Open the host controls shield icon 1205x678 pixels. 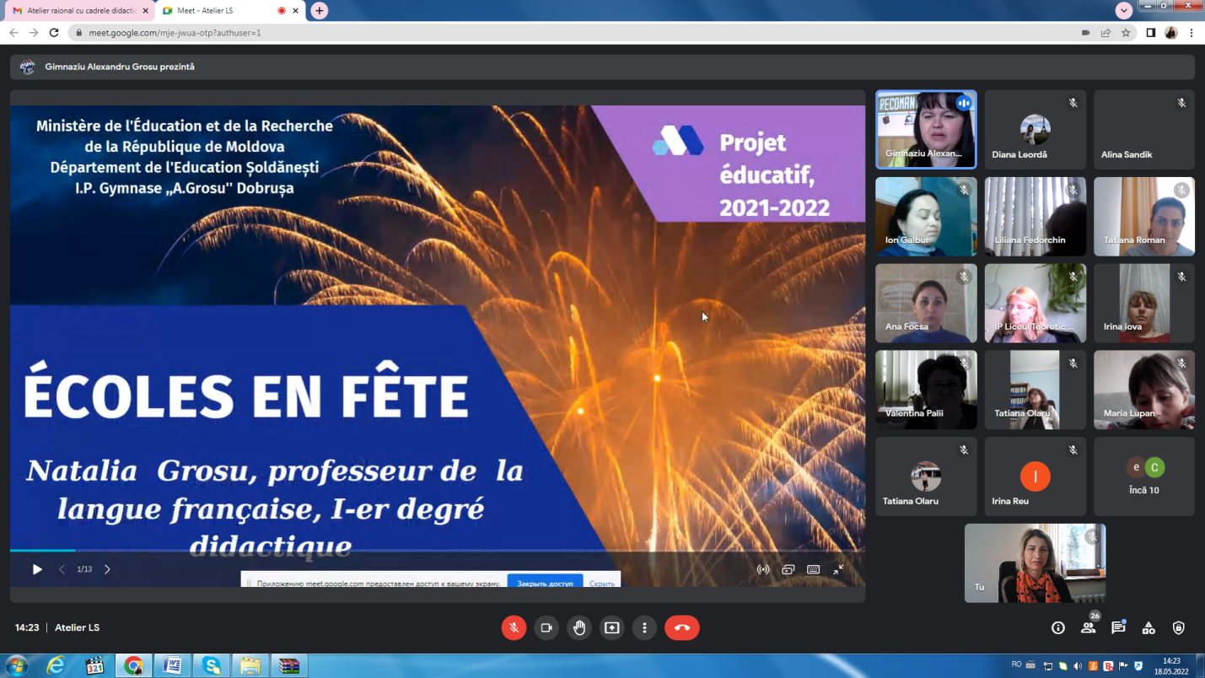(1179, 627)
